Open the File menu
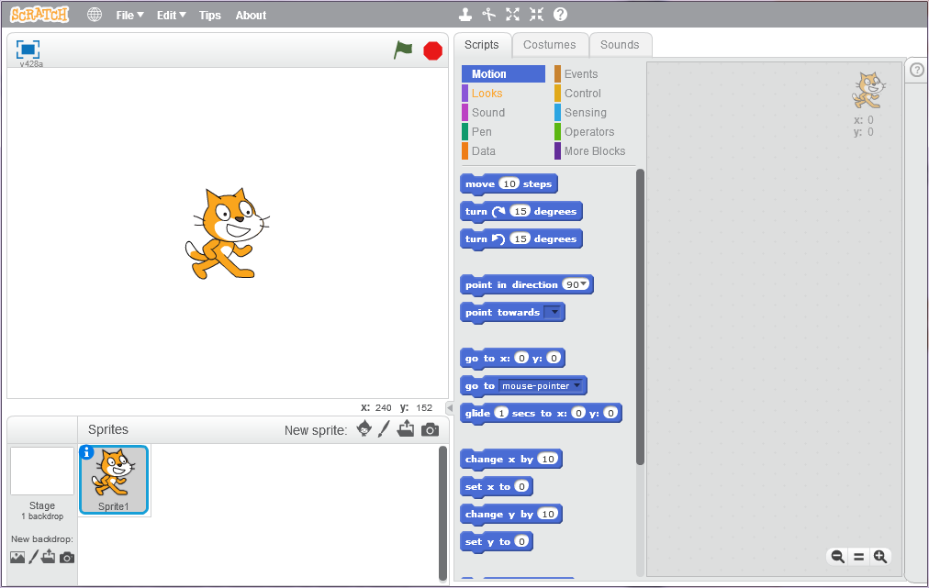Screen dimensions: 929x588 click(x=129, y=16)
